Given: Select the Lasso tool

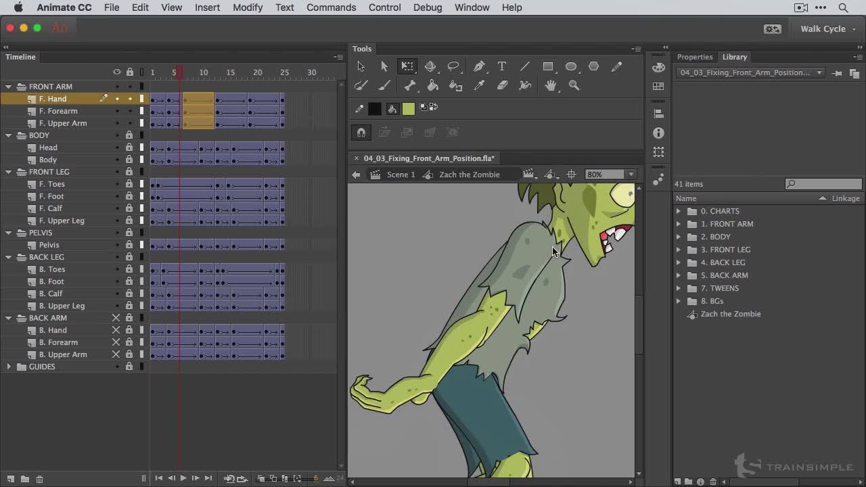Looking at the screenshot, I should (x=453, y=66).
